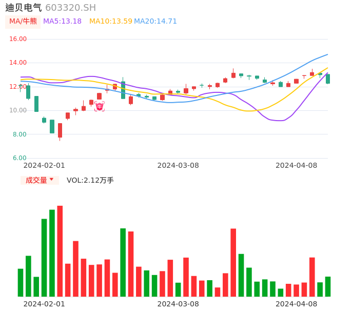Click the 16.00 price axis label

coord(18,39)
